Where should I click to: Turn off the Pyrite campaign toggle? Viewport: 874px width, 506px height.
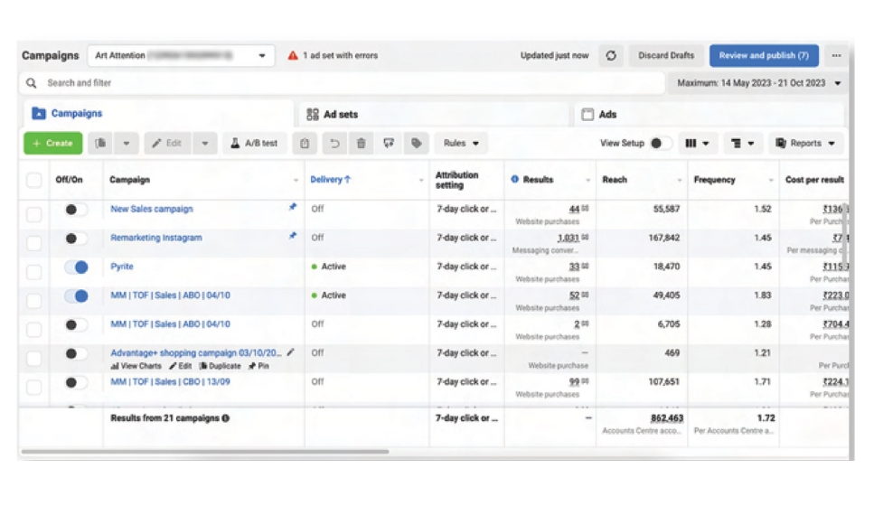[x=77, y=267]
